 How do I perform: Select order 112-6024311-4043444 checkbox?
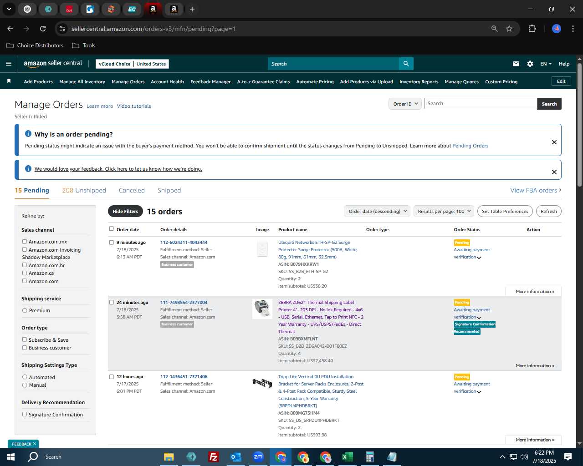click(112, 243)
